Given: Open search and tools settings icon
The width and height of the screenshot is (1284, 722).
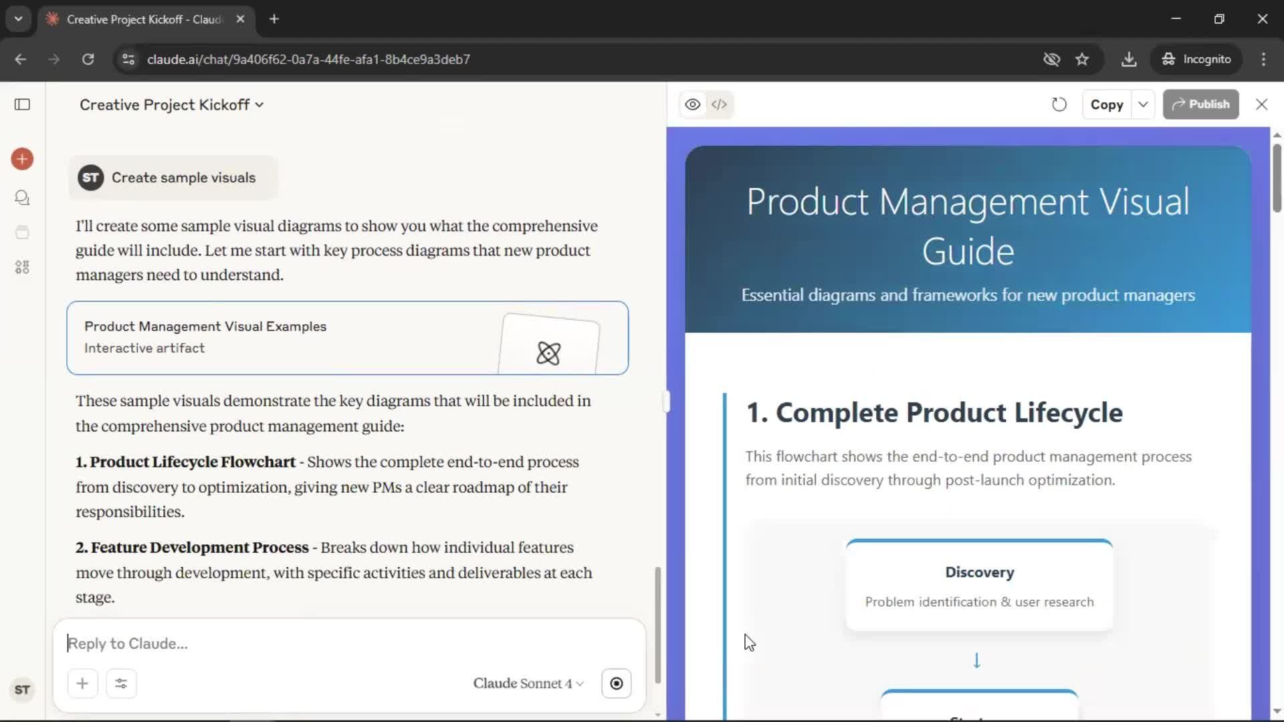Looking at the screenshot, I should pyautogui.click(x=121, y=683).
